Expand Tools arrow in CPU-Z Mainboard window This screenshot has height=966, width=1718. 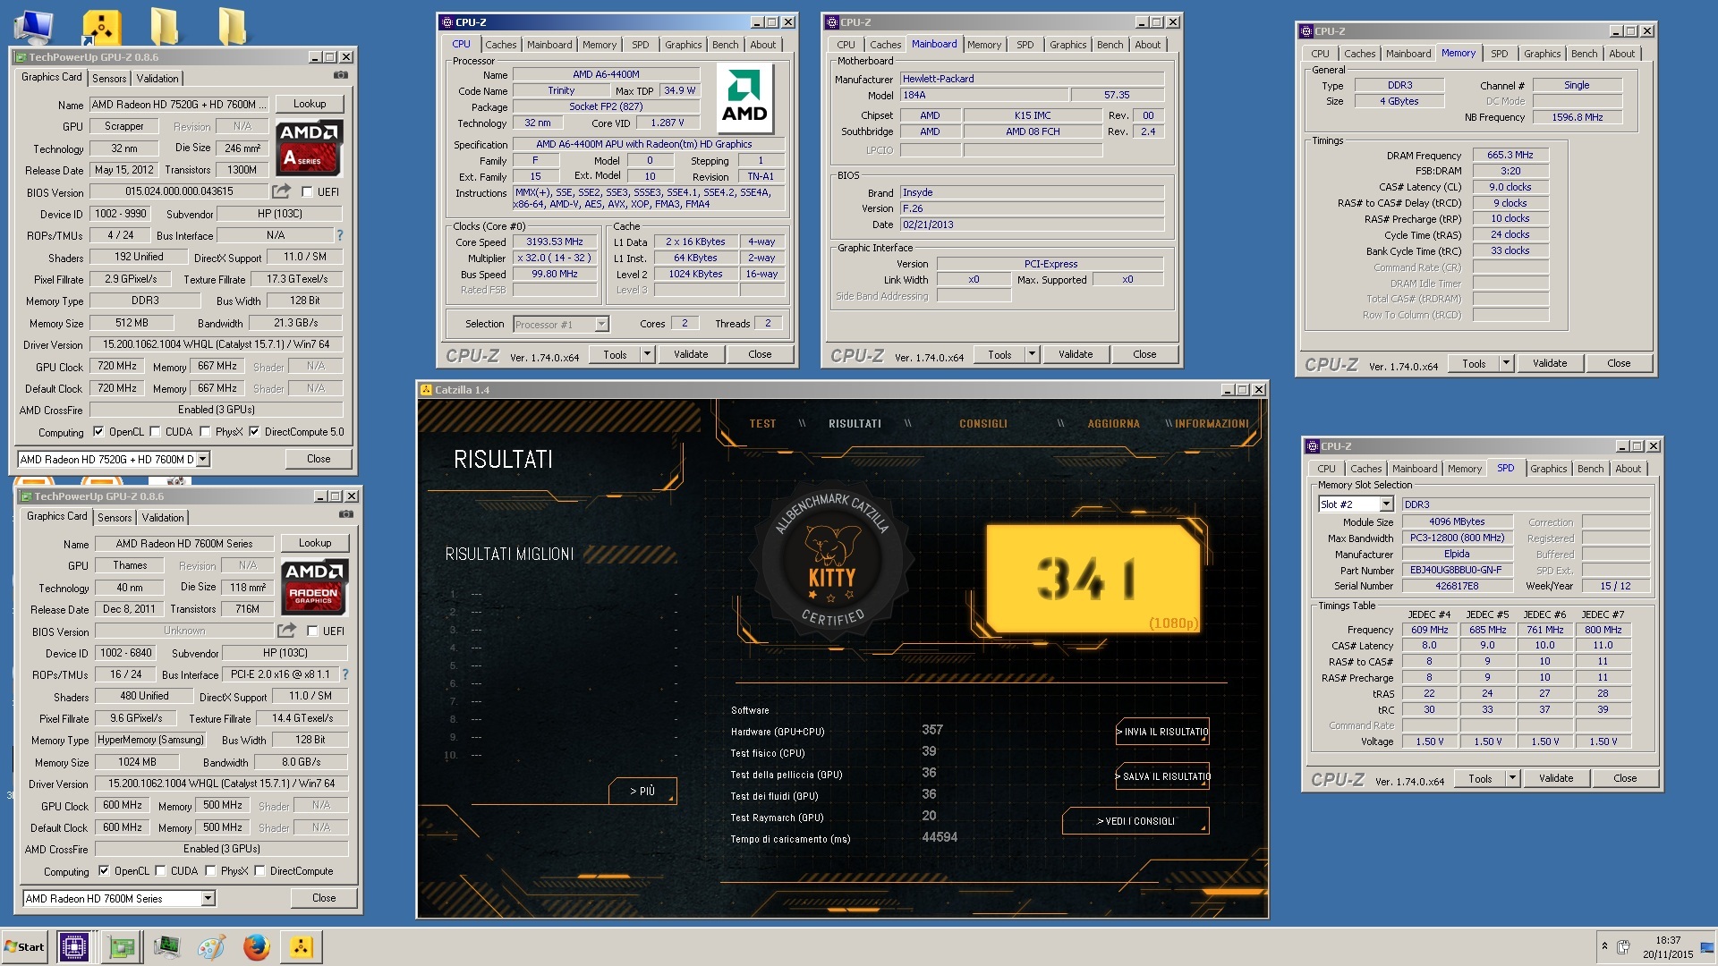1031,354
